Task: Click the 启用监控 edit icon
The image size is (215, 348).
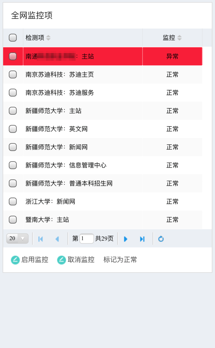Action: point(15,260)
